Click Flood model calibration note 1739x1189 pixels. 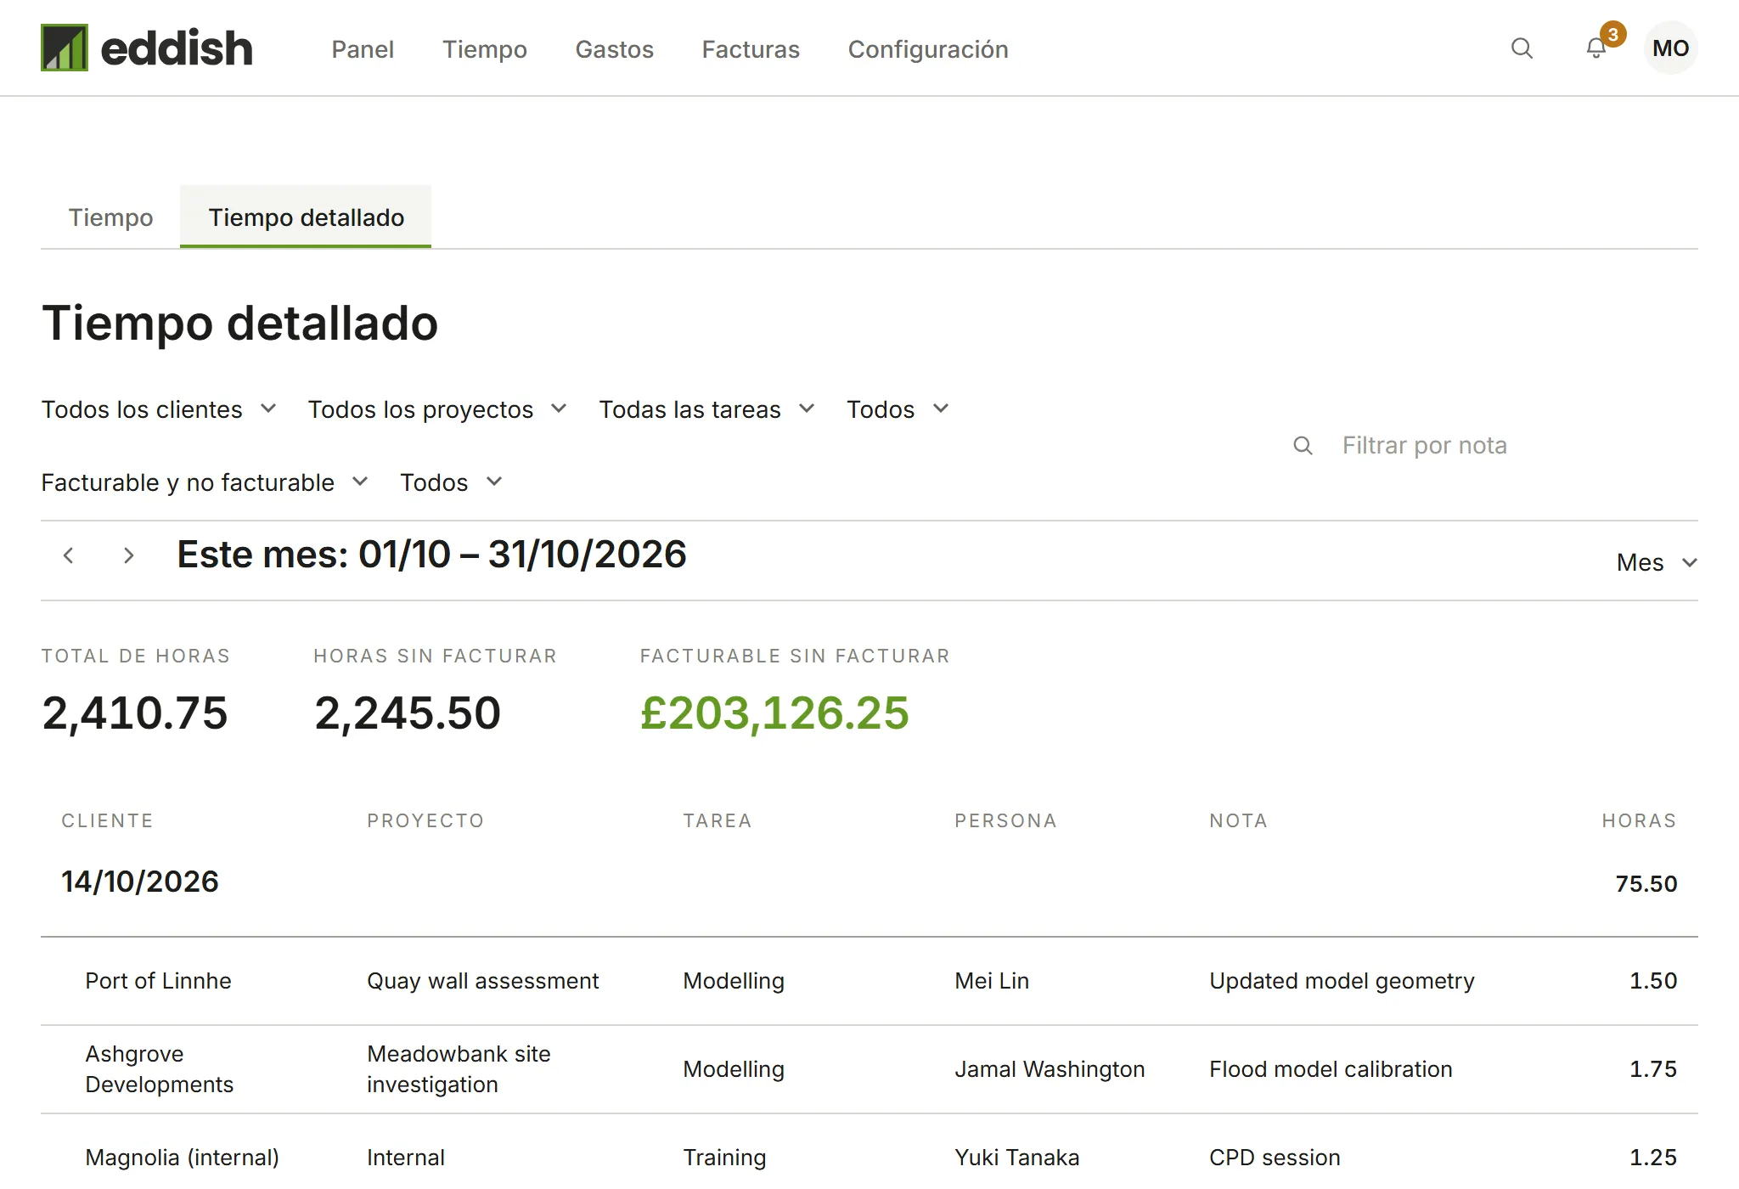(1331, 1069)
